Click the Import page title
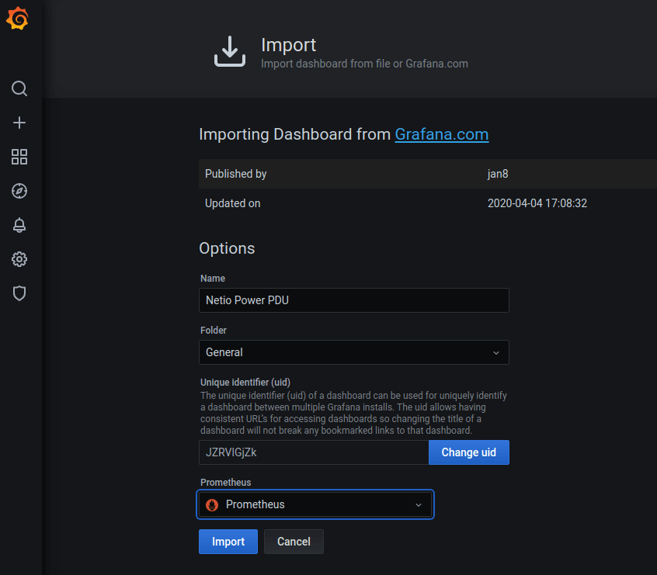 [x=288, y=45]
